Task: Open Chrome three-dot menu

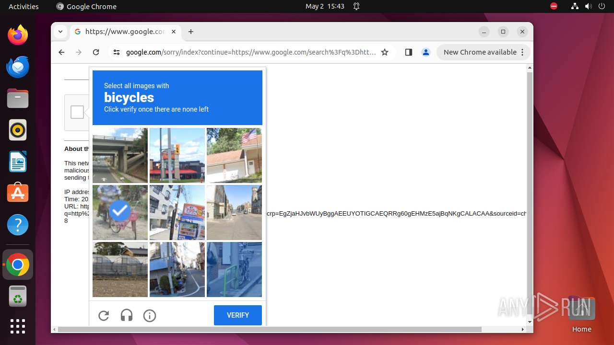Action: tap(522, 52)
